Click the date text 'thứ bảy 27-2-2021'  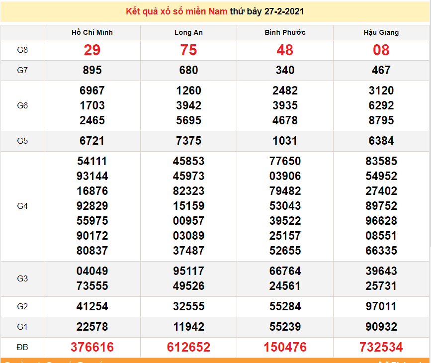[x=267, y=11]
